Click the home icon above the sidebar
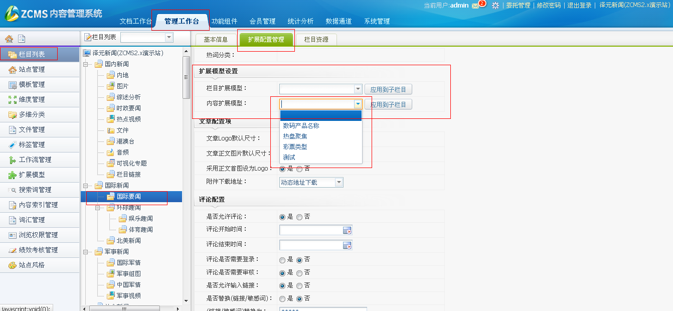The width and height of the screenshot is (673, 311). (x=9, y=39)
